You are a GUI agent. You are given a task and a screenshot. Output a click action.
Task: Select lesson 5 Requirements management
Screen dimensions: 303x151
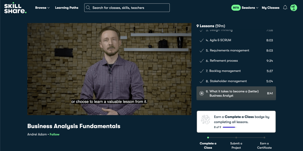pyautogui.click(x=236, y=51)
